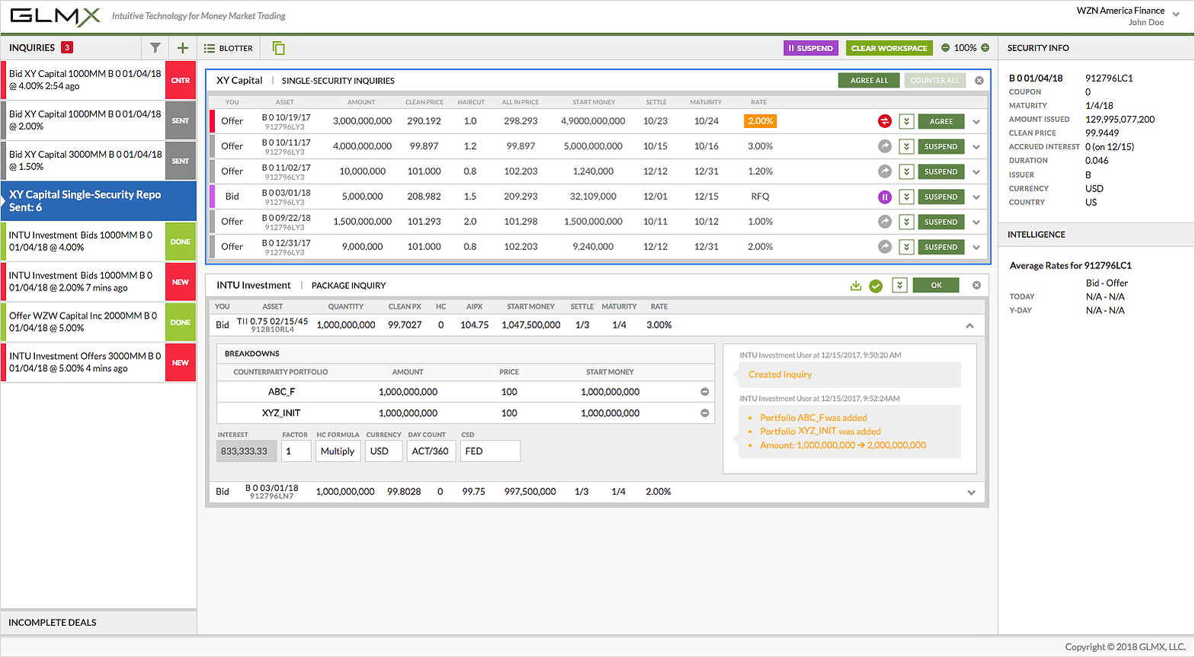This screenshot has height=657, width=1195.
Task: Select INTU Investment Bids 1000MM @ 4.00% inquiry
Action: [98, 242]
